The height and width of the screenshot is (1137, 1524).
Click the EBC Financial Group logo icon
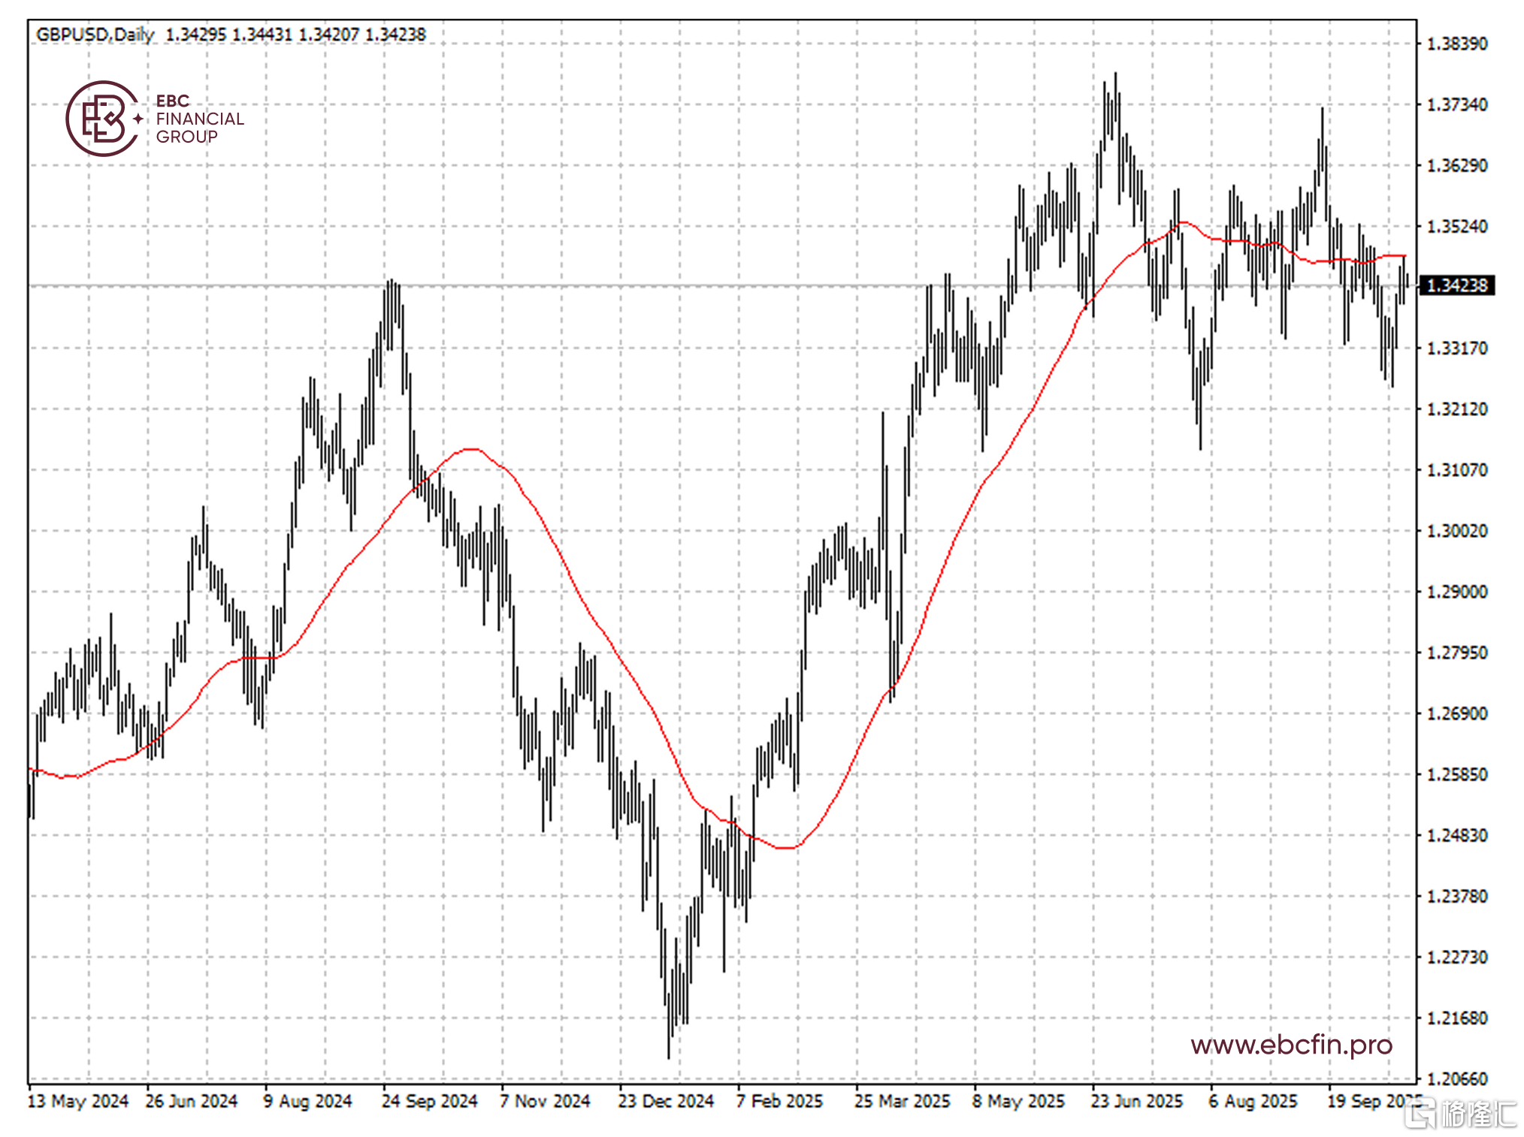click(104, 119)
